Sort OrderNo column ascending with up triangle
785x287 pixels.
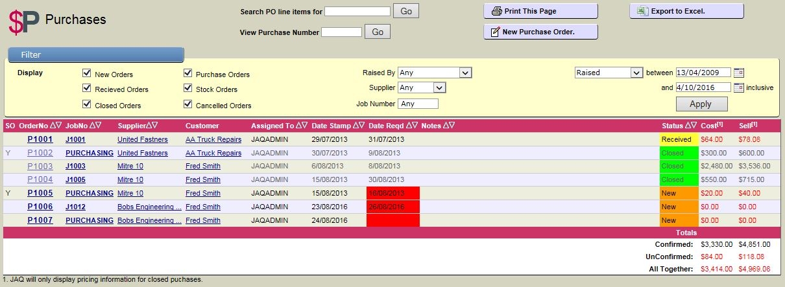(53, 125)
